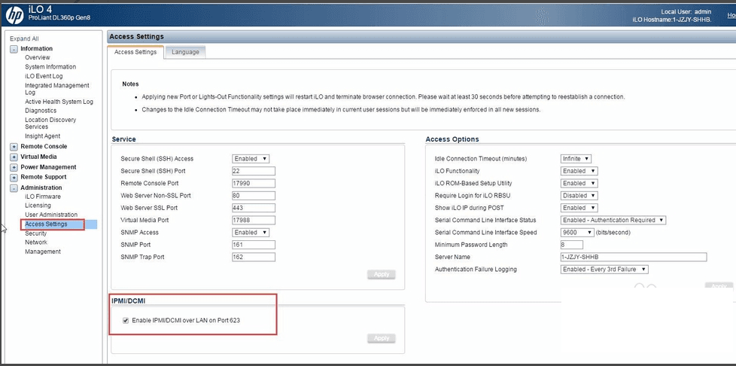Open Secure Shell (SSH) Access dropdown

point(251,159)
